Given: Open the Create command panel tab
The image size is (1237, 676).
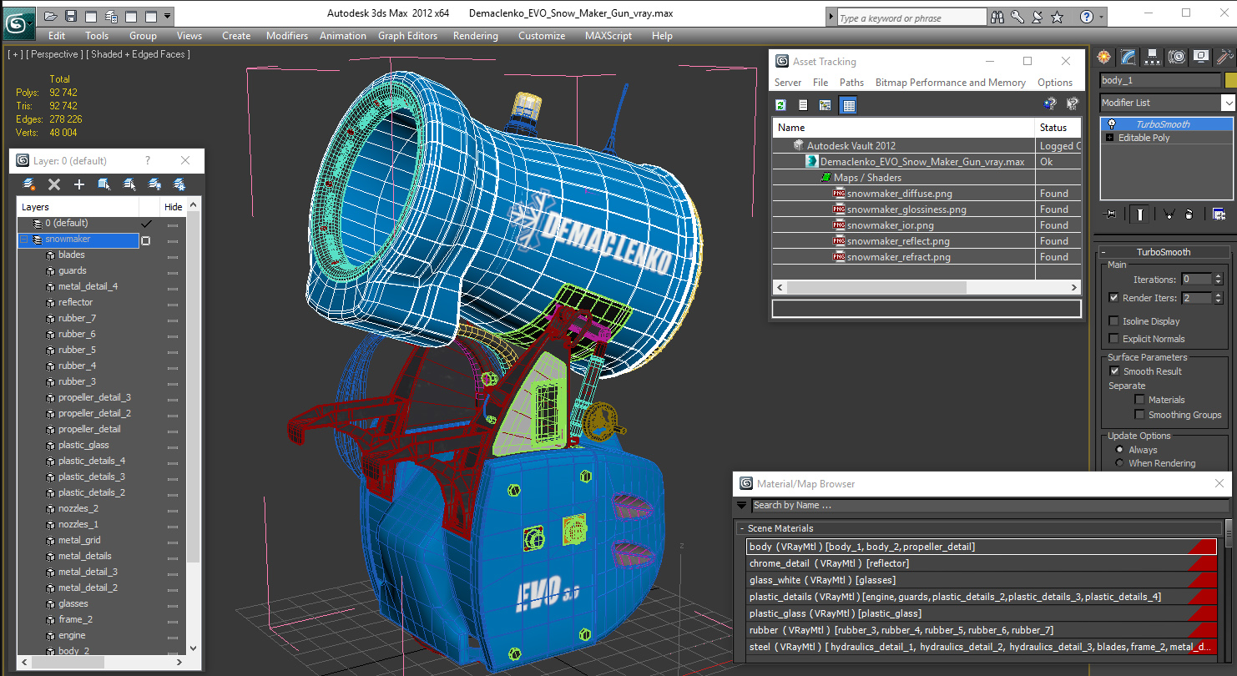Looking at the screenshot, I should tap(1104, 57).
